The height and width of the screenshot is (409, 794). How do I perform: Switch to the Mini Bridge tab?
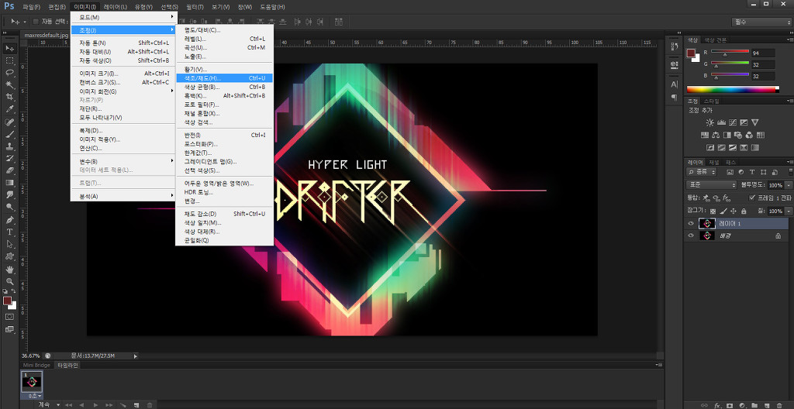[36, 364]
